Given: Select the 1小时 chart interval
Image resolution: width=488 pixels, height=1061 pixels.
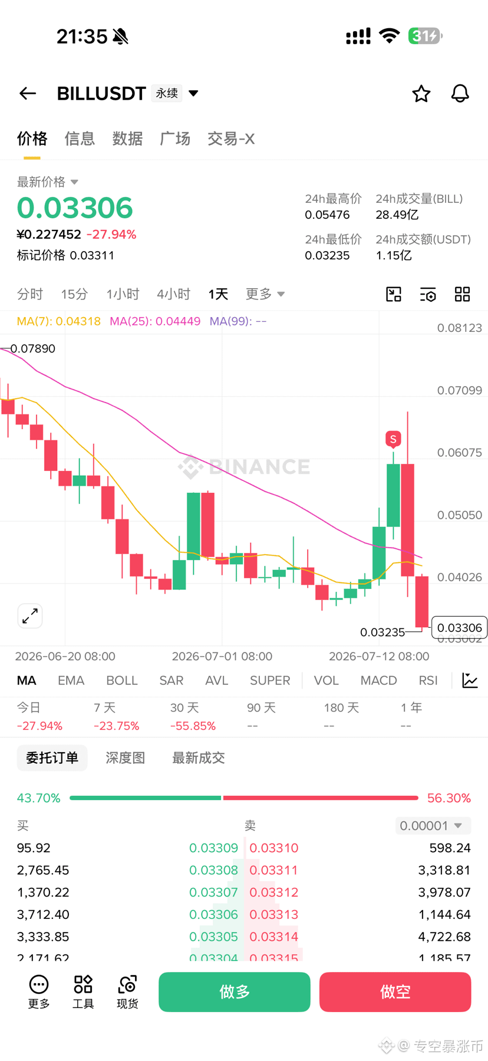Looking at the screenshot, I should (123, 294).
